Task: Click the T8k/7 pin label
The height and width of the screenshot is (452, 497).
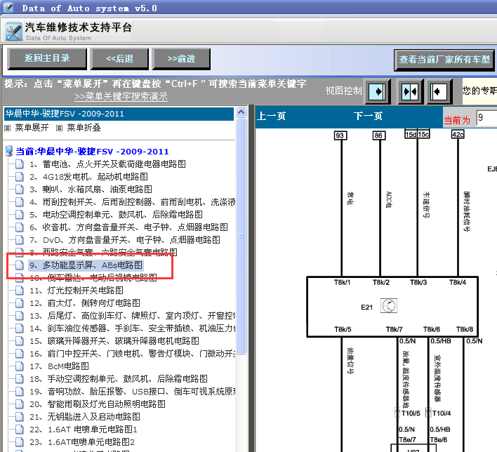Action: pyautogui.click(x=395, y=329)
